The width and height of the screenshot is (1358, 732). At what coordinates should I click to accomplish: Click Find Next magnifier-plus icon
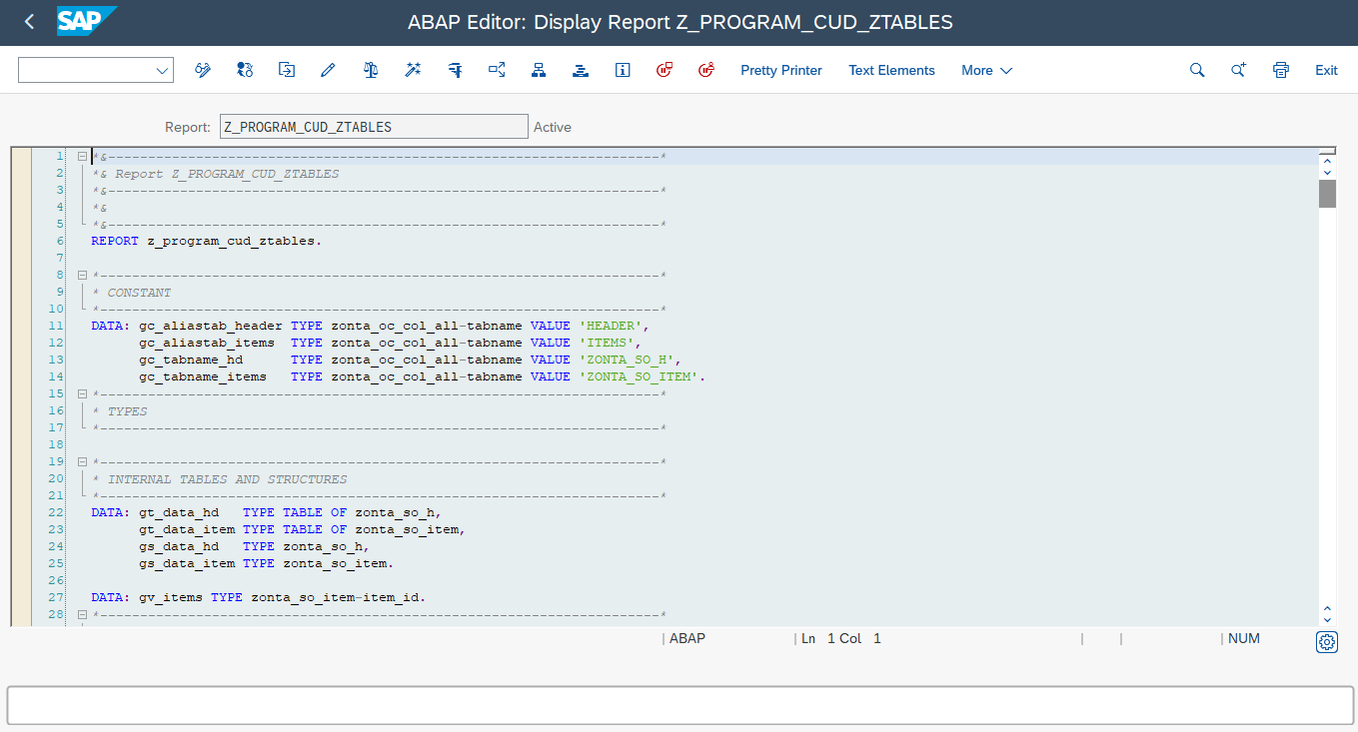tap(1239, 70)
